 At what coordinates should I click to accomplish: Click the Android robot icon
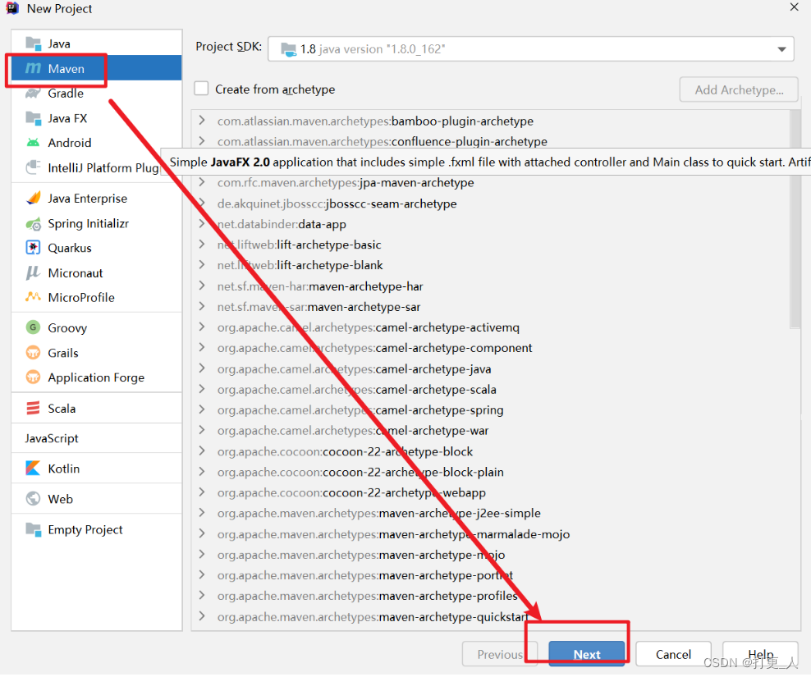tap(33, 143)
